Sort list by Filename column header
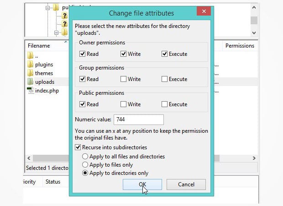Screen dimensions: 283x206 pyautogui.click(x=39, y=46)
